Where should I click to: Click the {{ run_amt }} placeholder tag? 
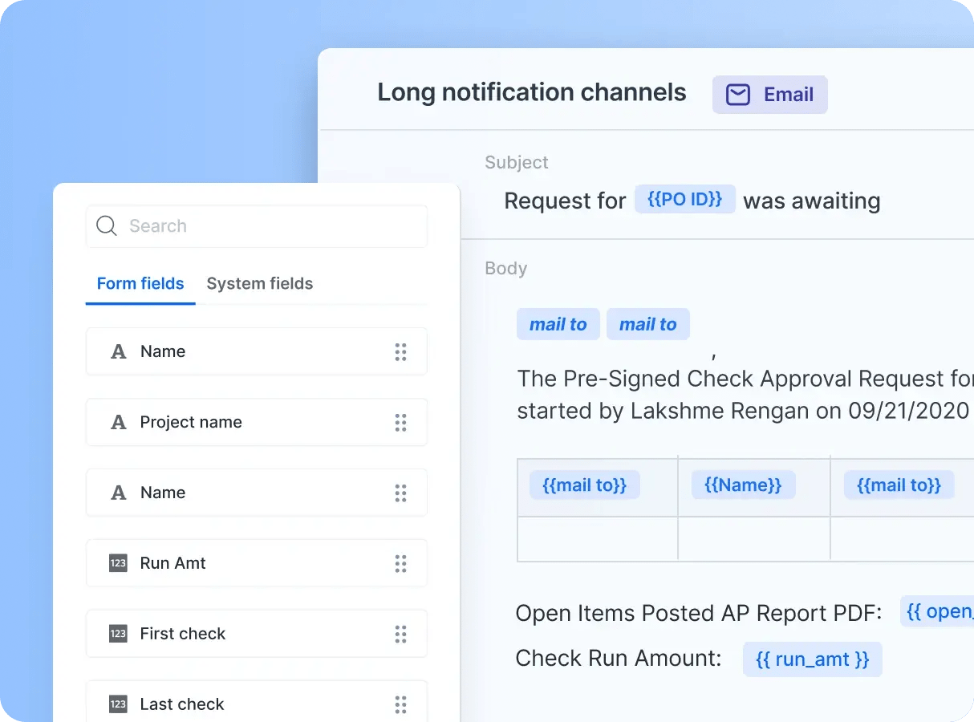[x=812, y=659]
